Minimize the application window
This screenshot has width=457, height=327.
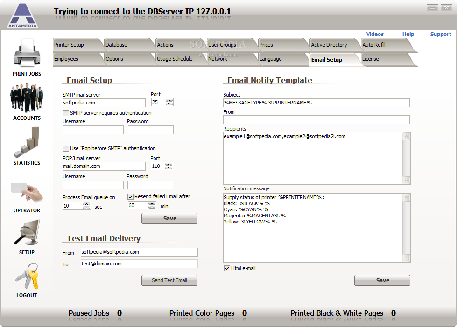pos(432,8)
